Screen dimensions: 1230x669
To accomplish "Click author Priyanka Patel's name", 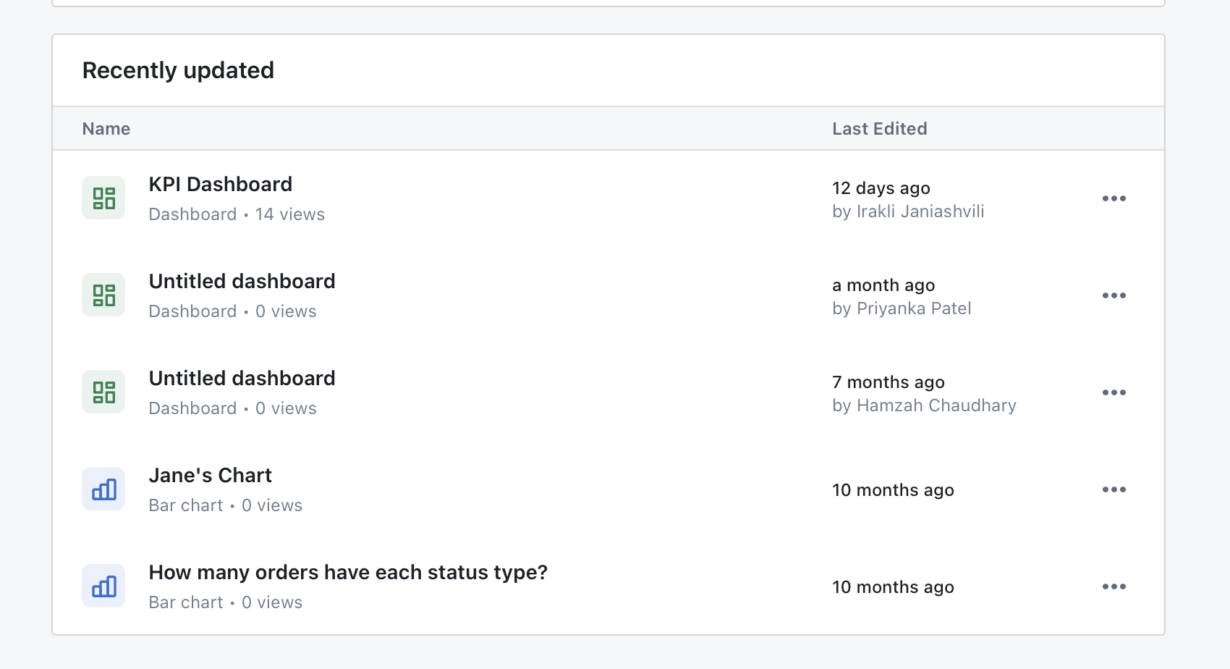I will (913, 308).
